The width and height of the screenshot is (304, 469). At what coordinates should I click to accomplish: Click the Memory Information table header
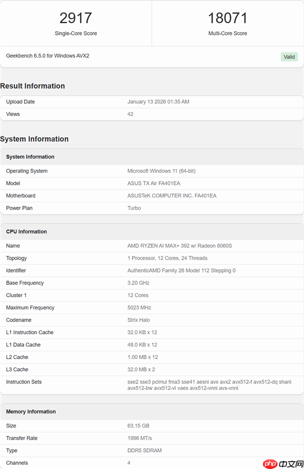(x=31, y=412)
